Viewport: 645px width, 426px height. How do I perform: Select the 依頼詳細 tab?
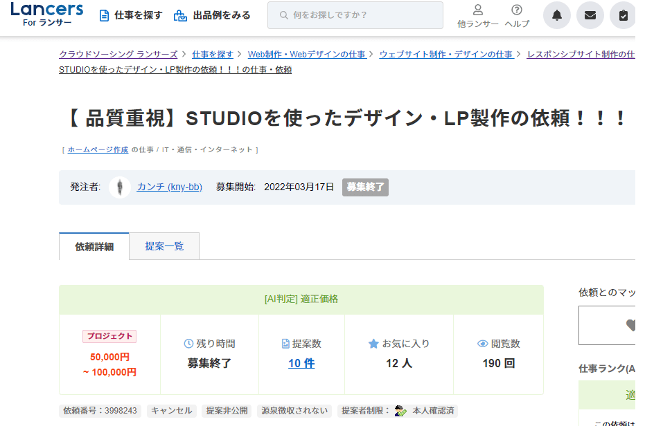(x=94, y=247)
